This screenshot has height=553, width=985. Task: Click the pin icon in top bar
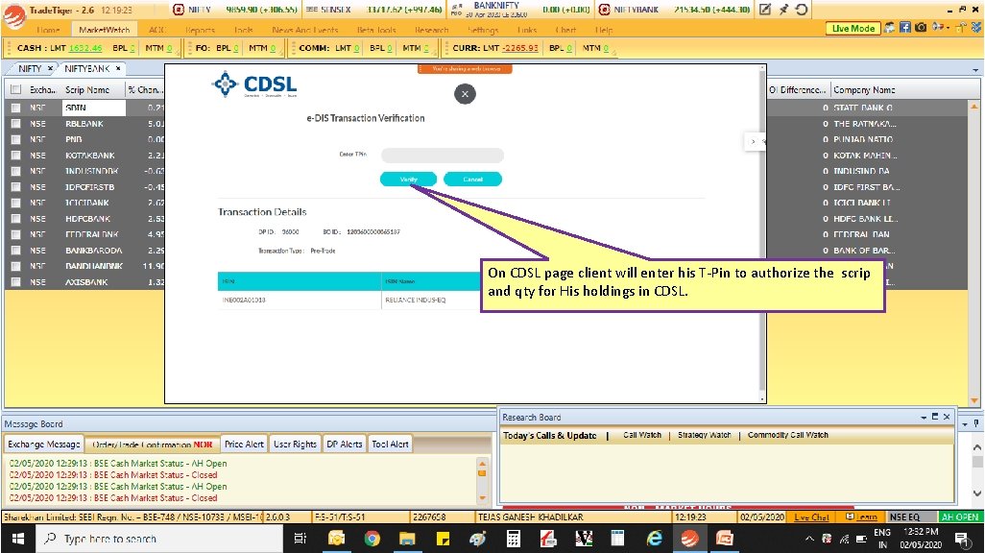click(783, 10)
